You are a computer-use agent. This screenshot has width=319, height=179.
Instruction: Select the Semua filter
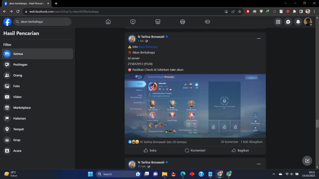point(37,54)
